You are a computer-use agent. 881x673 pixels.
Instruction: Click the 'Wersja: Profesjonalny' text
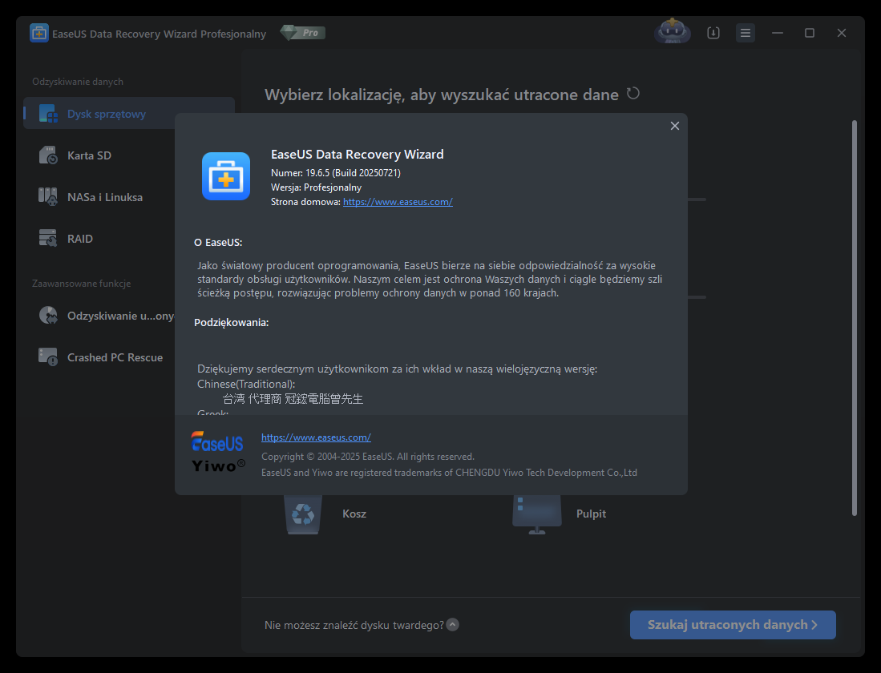coord(317,187)
